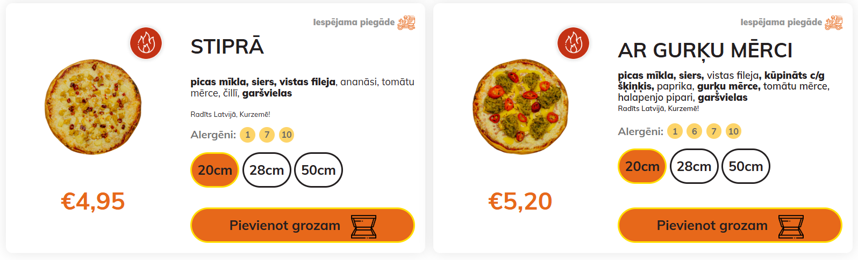Image resolution: width=858 pixels, height=260 pixels.
Task: Choose 50cm size for Ar gurķu mērci pizza
Action: (x=746, y=166)
